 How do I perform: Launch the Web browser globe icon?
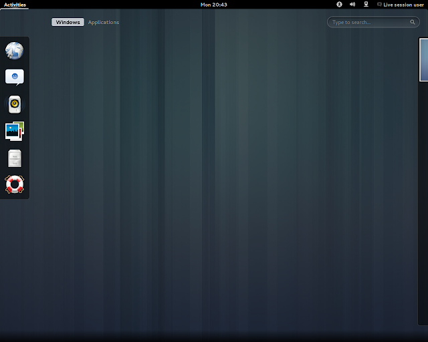(15, 51)
